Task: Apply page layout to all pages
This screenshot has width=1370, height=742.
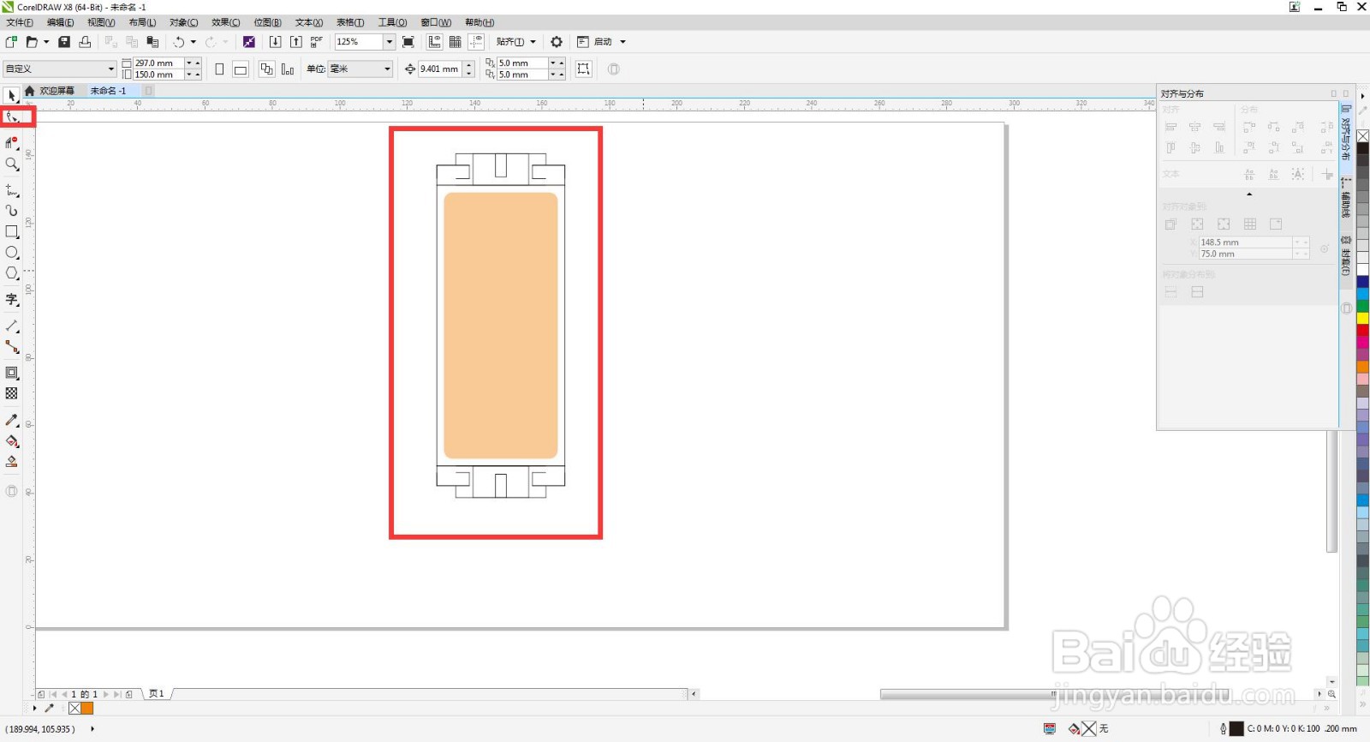Action: click(x=266, y=69)
